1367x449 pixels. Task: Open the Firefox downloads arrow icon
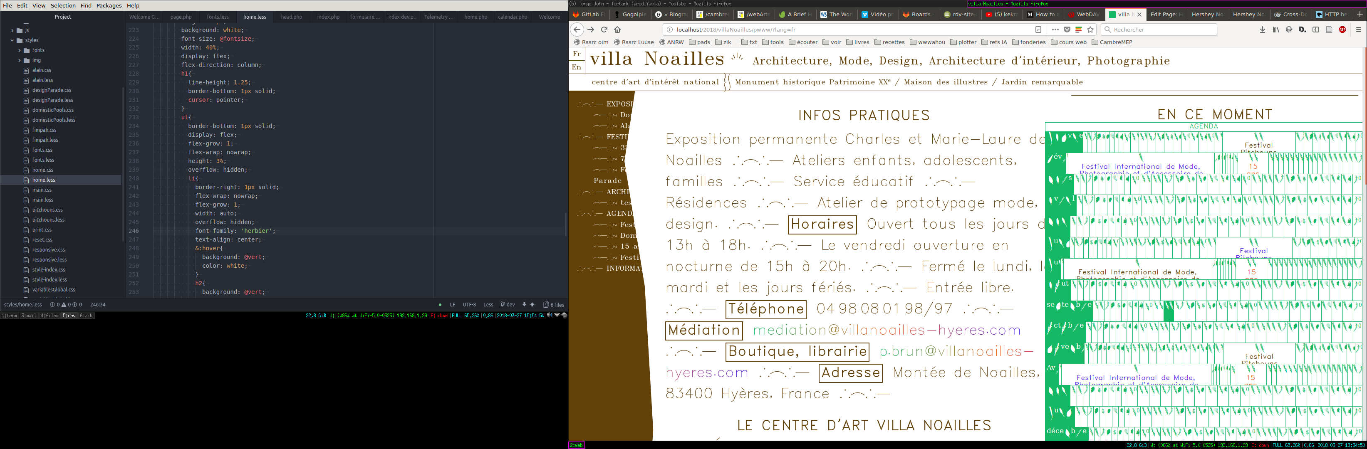click(x=1263, y=30)
